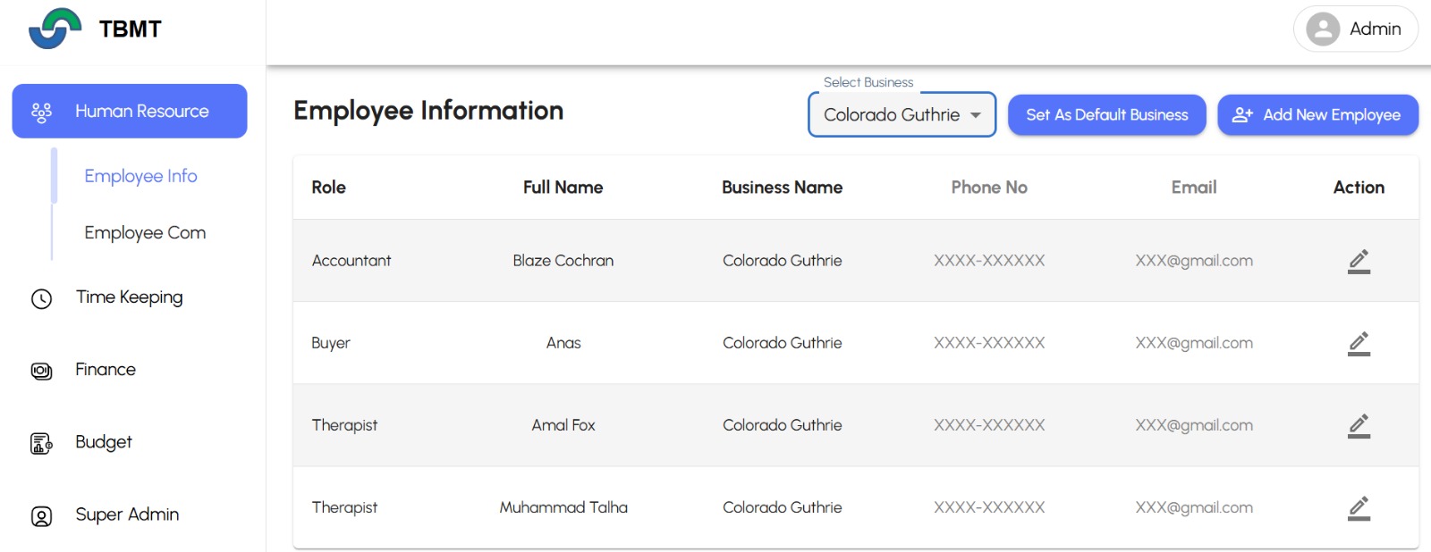Click the Budget calculator icon
Viewport: 1431px width, 552px height.
coord(41,443)
